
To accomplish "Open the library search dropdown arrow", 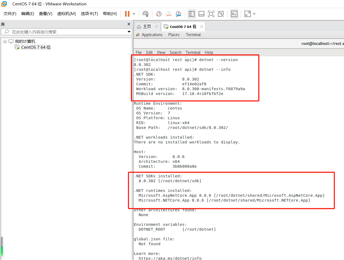I will click(129, 32).
